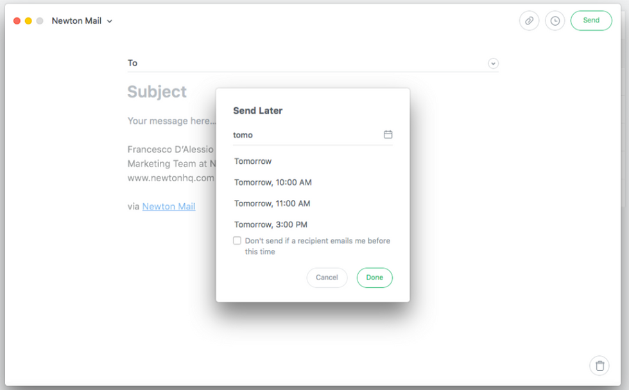Screen dimensions: 629x390
Task: Pick Tomorrow, 11:00 AM option
Action: click(272, 204)
